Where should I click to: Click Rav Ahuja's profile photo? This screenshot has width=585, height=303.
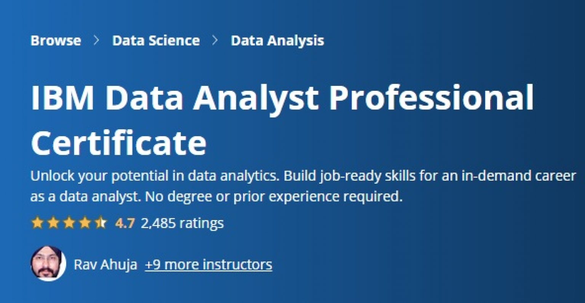48,263
